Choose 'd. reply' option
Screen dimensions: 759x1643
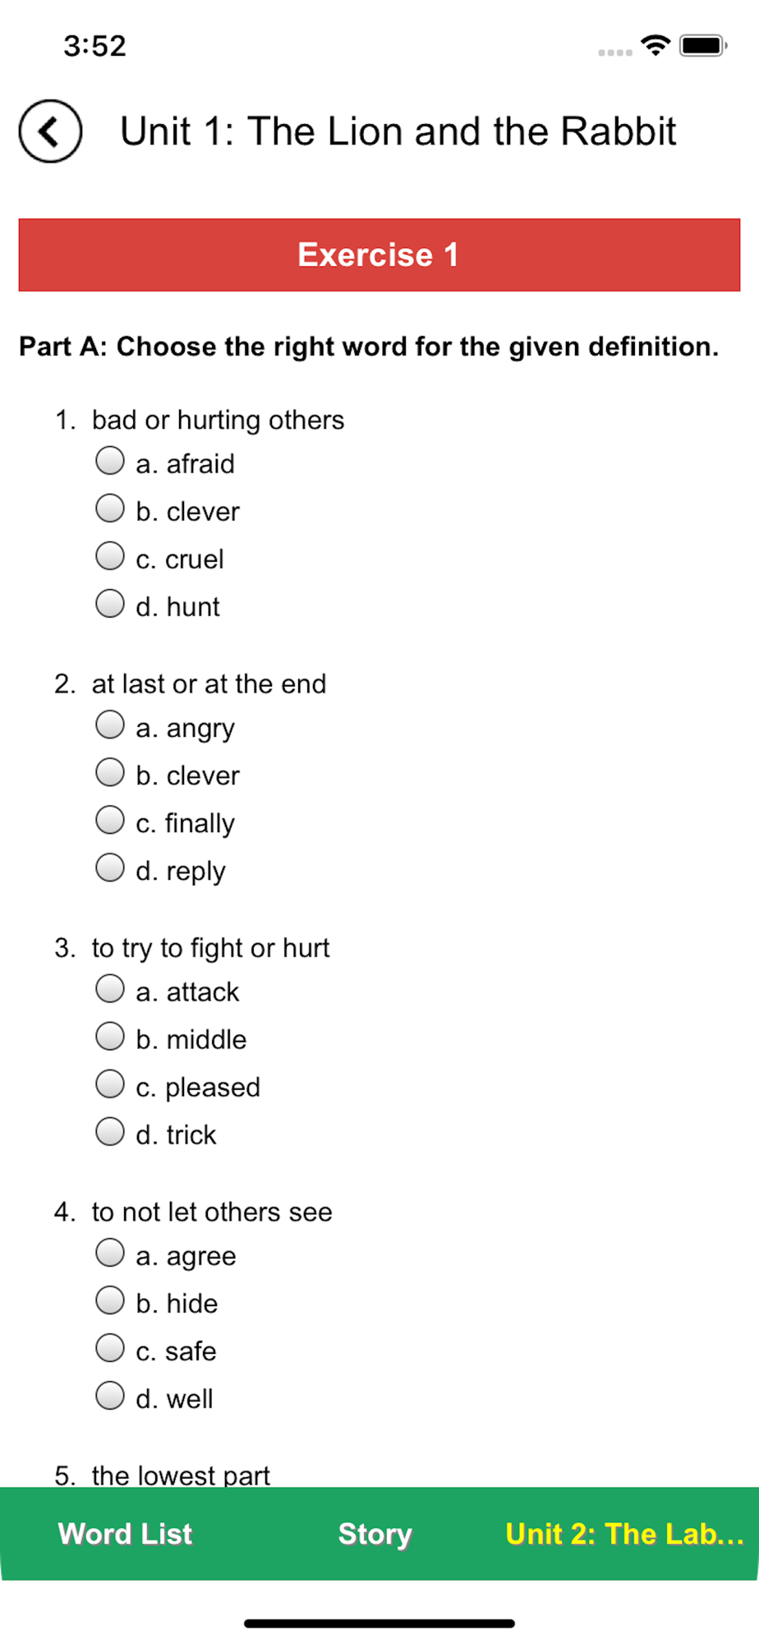[x=109, y=868]
